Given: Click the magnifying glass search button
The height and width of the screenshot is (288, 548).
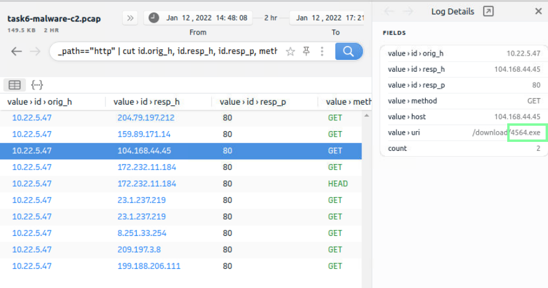Looking at the screenshot, I should pos(348,51).
